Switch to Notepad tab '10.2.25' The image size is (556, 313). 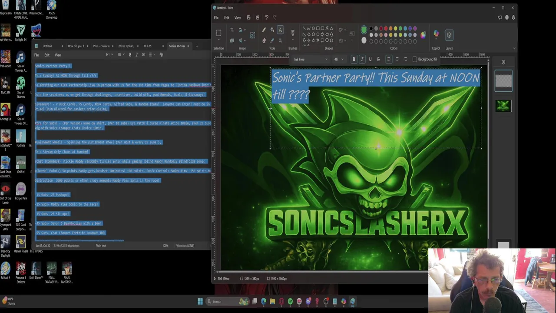tap(148, 46)
